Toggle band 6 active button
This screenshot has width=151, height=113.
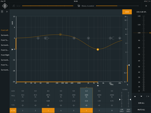pyautogui.click(x=86, y=110)
